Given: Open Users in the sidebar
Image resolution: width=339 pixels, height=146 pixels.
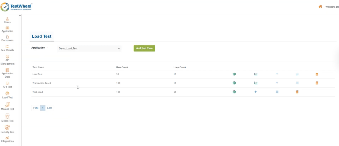Looking at the screenshot, I should click(7, 20).
